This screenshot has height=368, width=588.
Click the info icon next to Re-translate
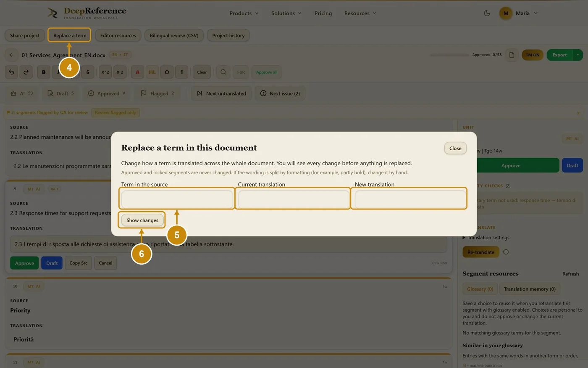click(x=506, y=252)
